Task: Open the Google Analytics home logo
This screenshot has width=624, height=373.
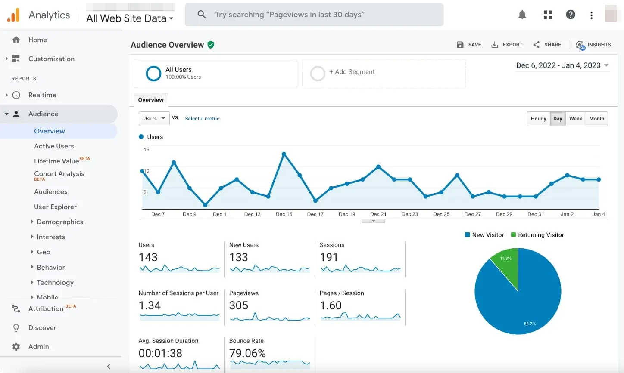Action: click(x=14, y=14)
